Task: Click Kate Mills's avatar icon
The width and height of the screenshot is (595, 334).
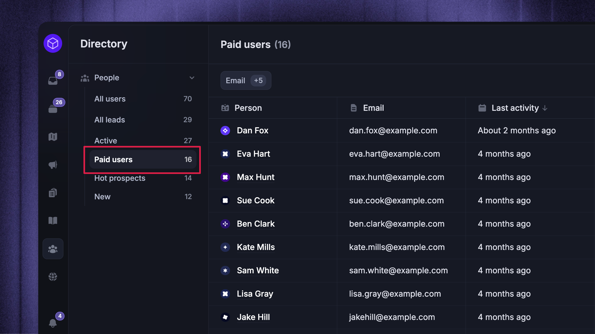Action: point(225,247)
